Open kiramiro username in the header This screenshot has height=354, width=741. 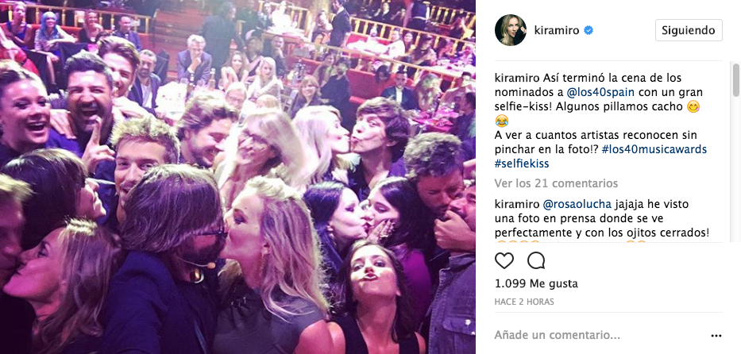pos(558,31)
